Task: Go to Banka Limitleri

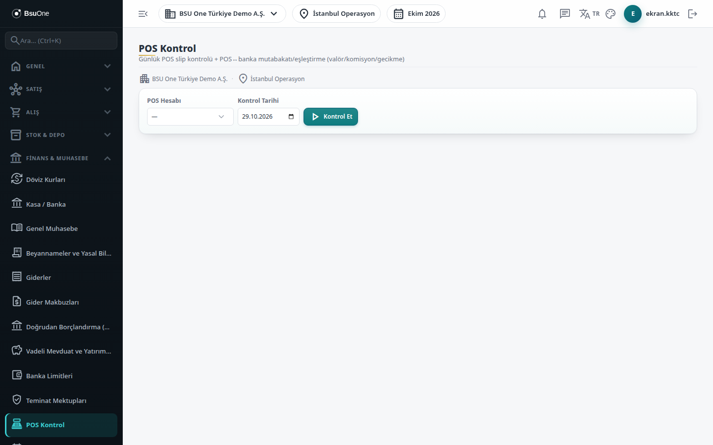Action: [x=61, y=376]
